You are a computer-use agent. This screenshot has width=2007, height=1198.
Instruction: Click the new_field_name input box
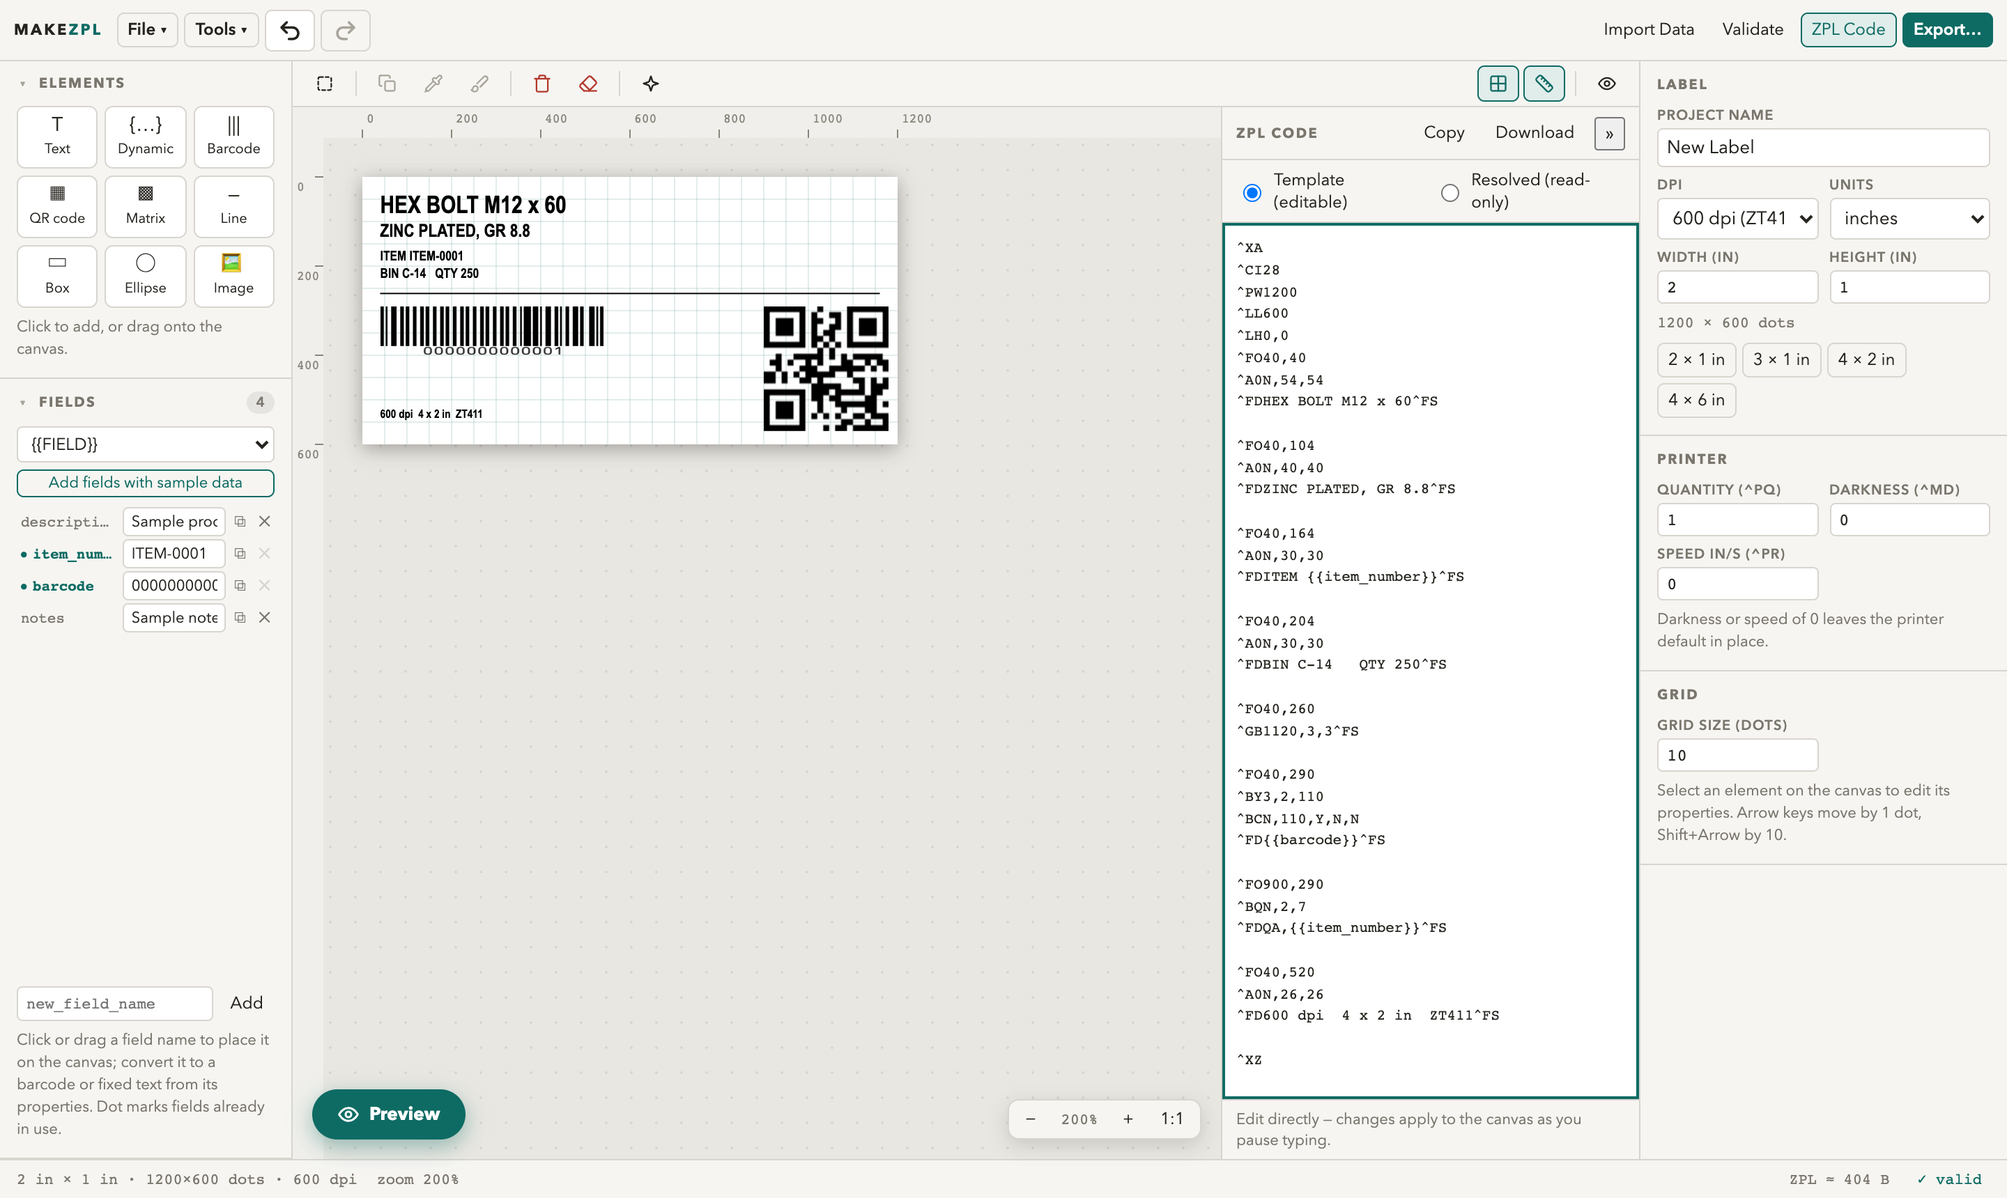click(x=115, y=1004)
